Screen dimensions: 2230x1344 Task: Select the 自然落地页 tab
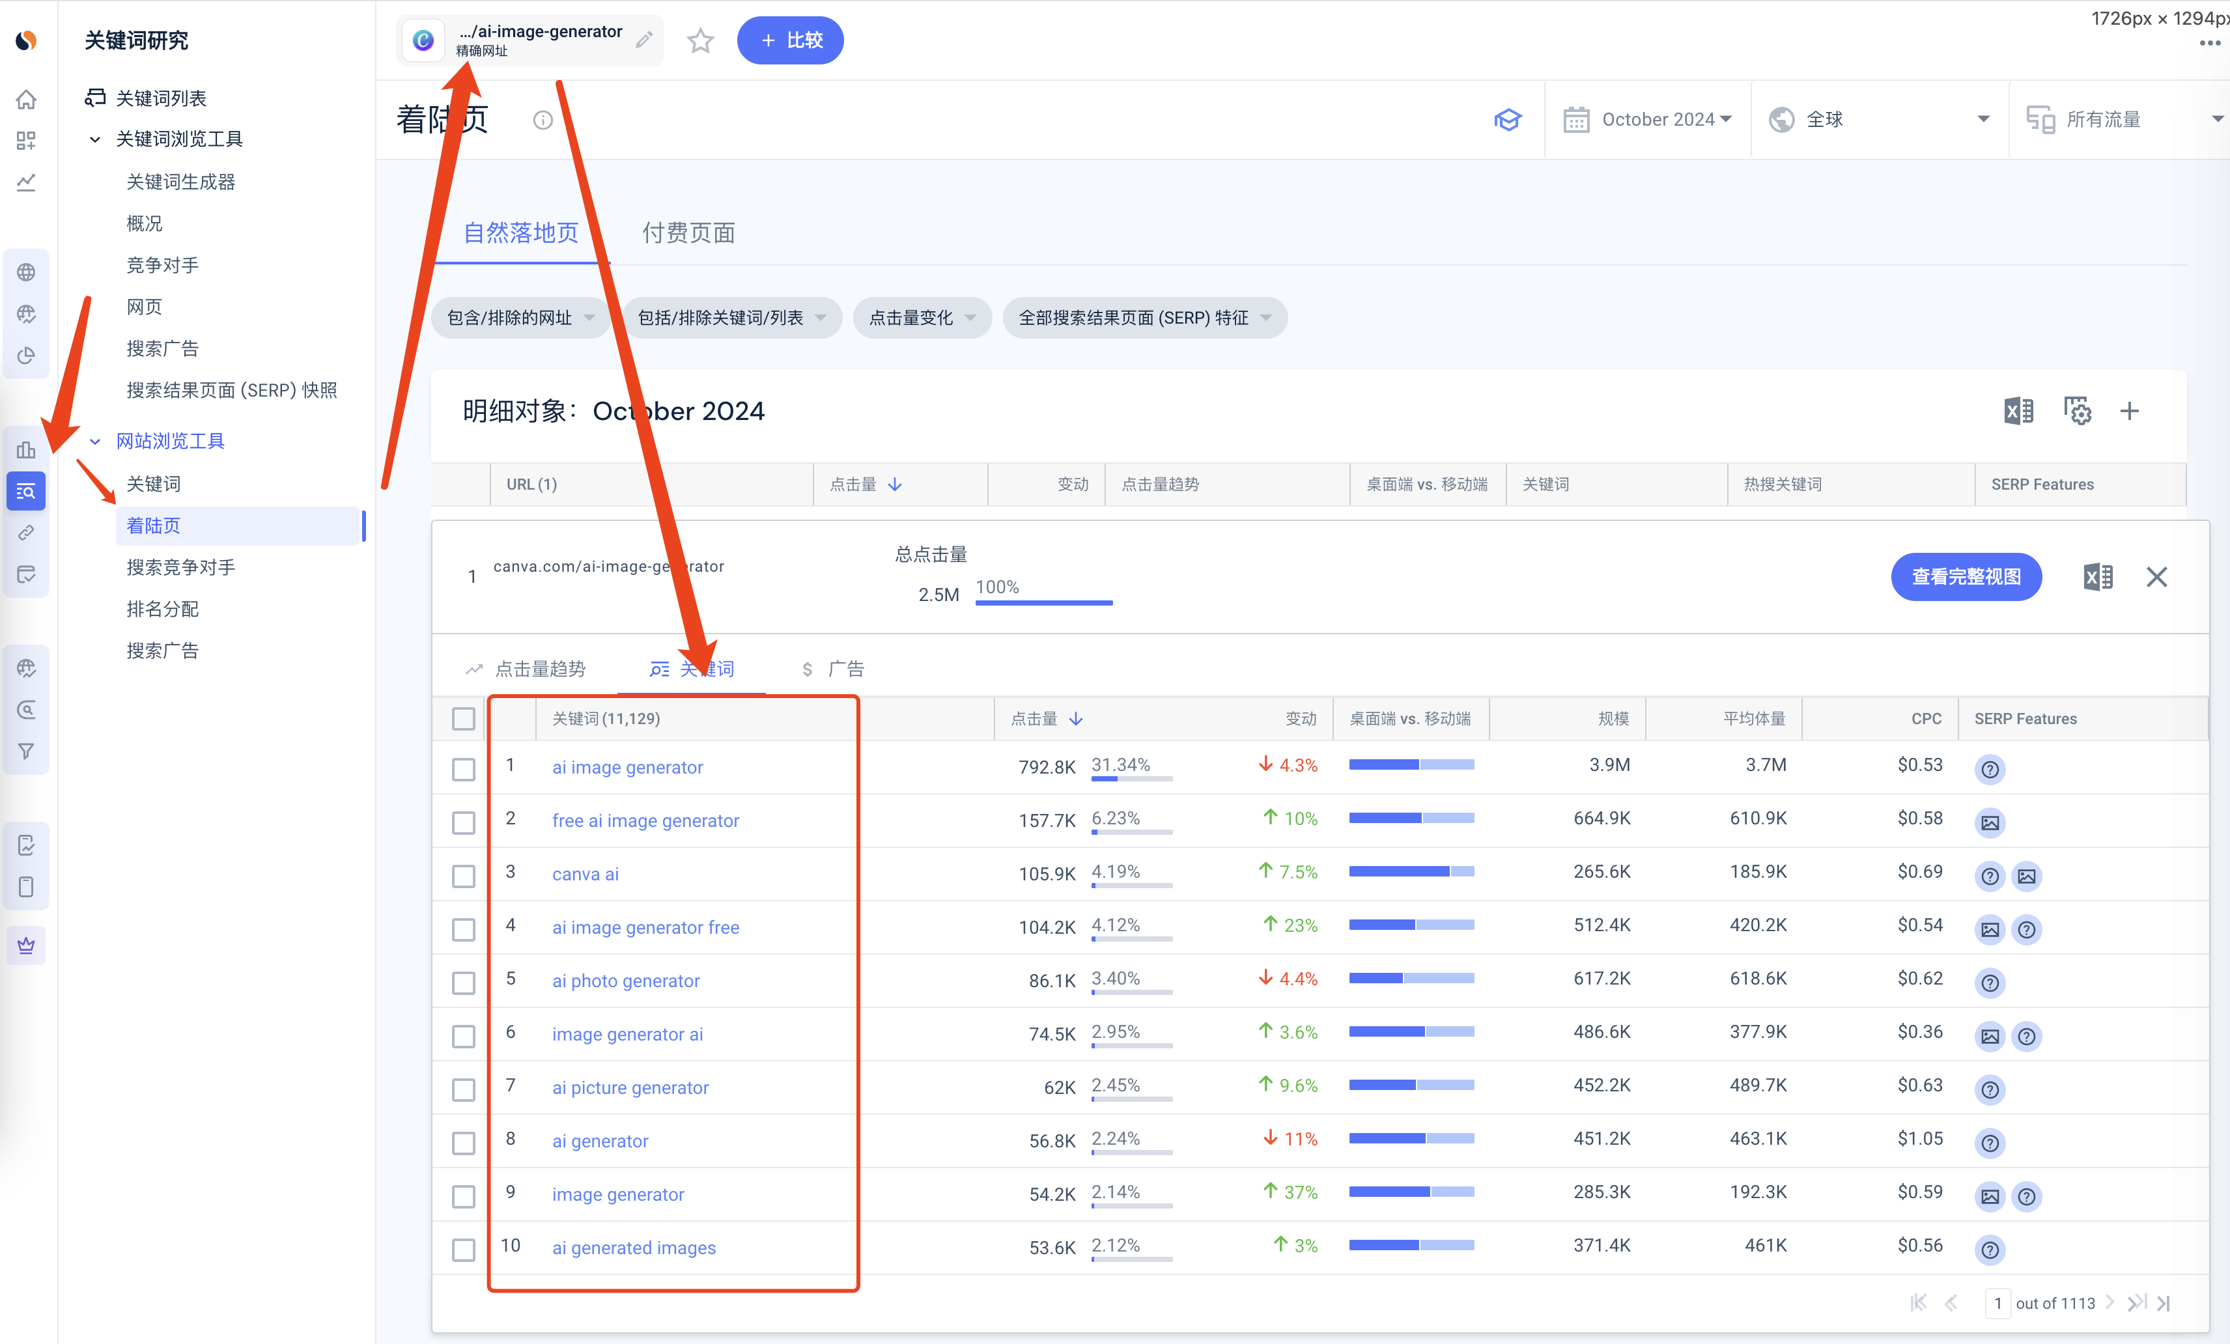[x=520, y=234]
